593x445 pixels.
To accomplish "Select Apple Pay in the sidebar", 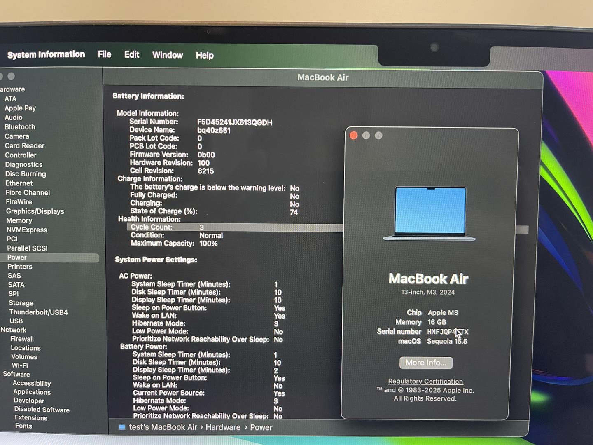I will (20, 108).
